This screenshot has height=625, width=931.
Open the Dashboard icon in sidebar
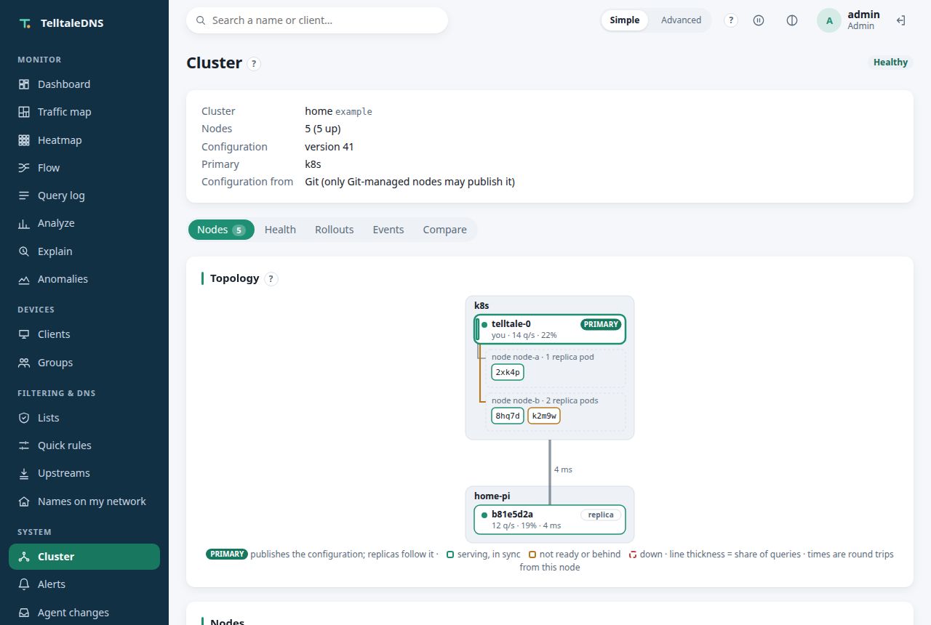(x=24, y=84)
